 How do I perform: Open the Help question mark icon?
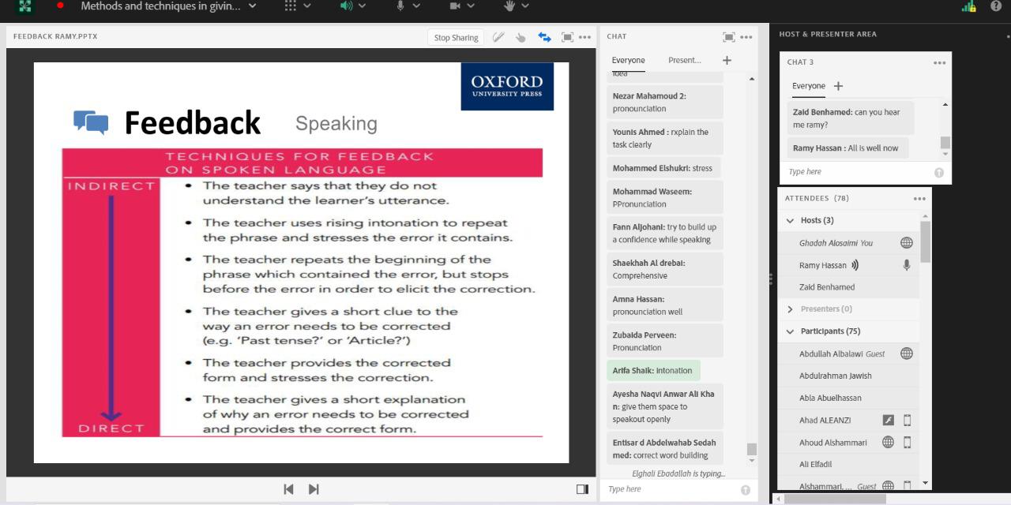point(996,6)
